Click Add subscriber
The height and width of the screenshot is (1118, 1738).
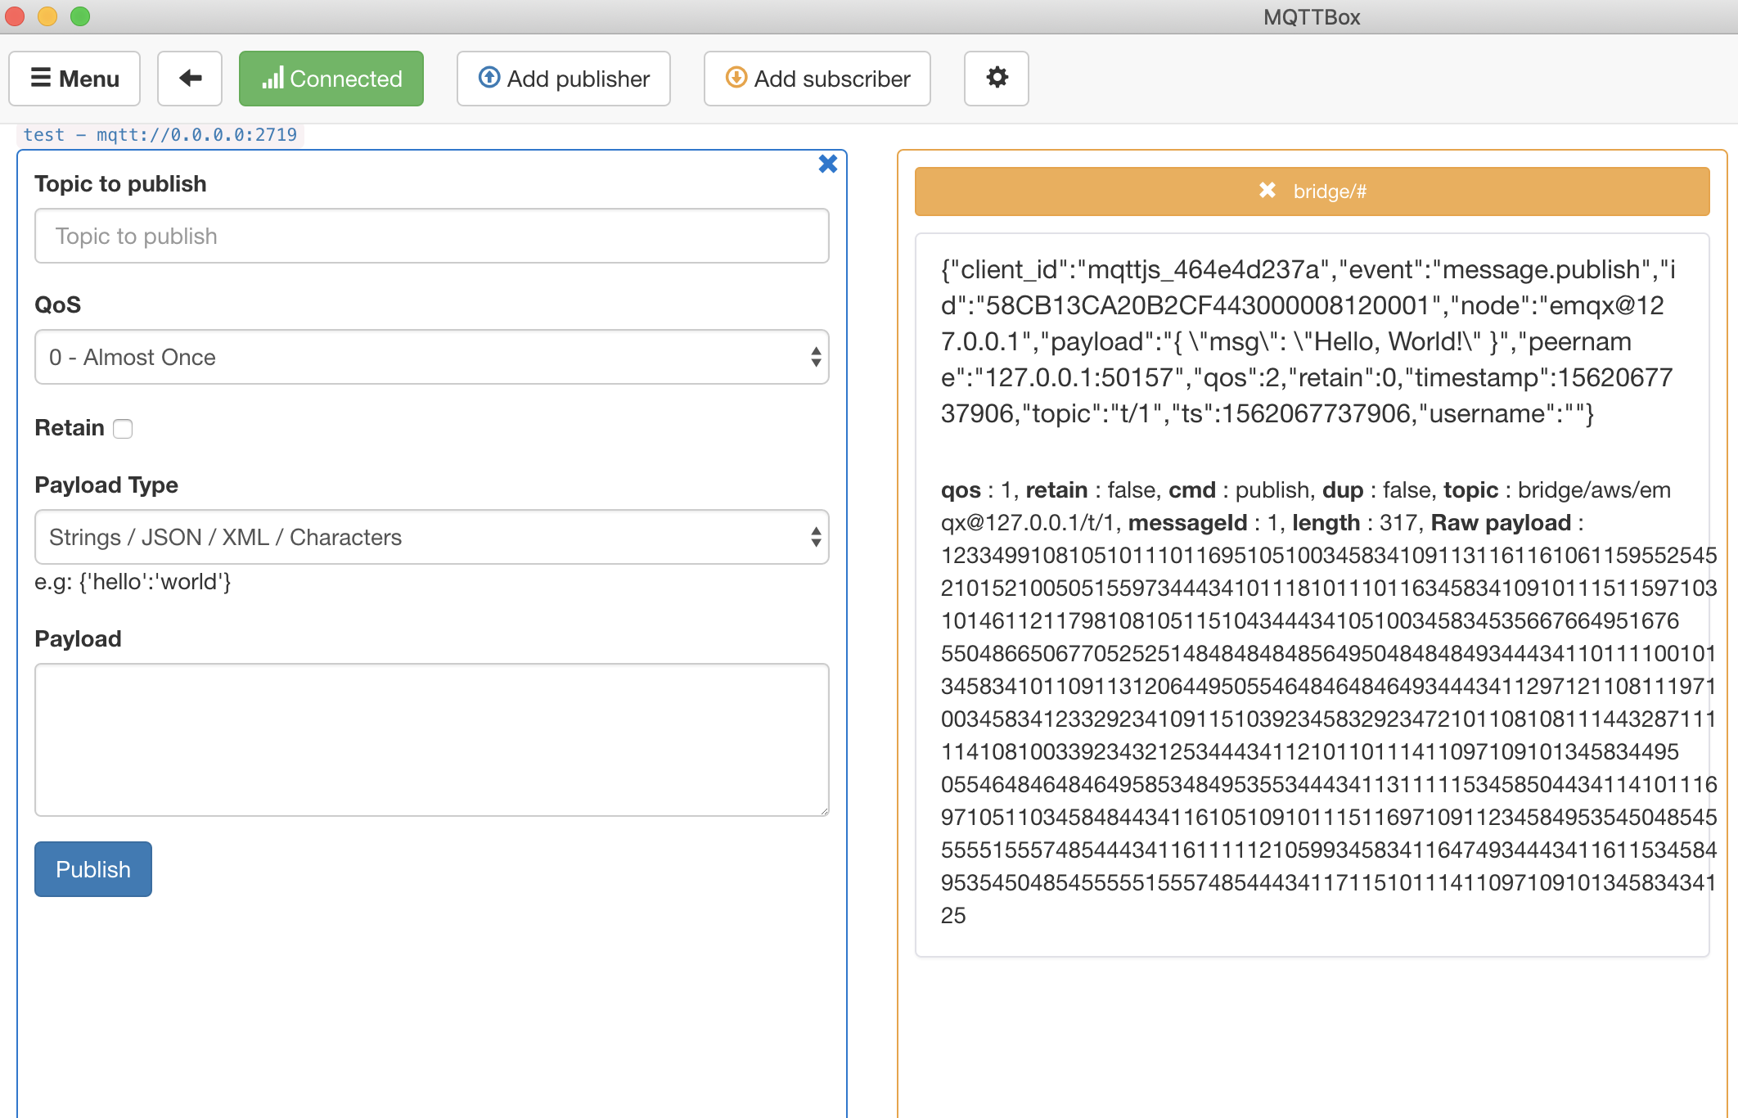point(817,79)
